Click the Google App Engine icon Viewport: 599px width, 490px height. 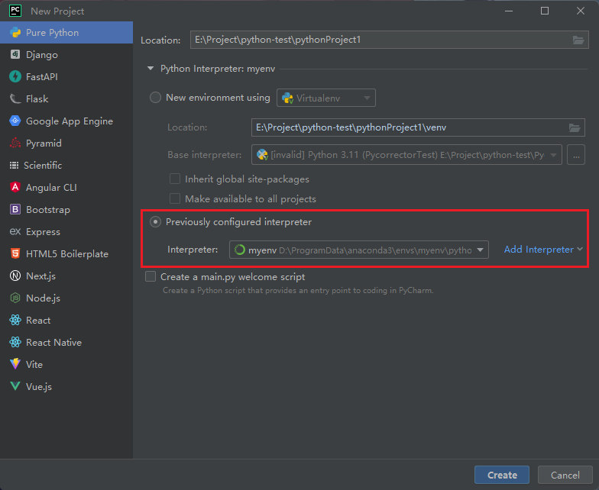point(15,121)
